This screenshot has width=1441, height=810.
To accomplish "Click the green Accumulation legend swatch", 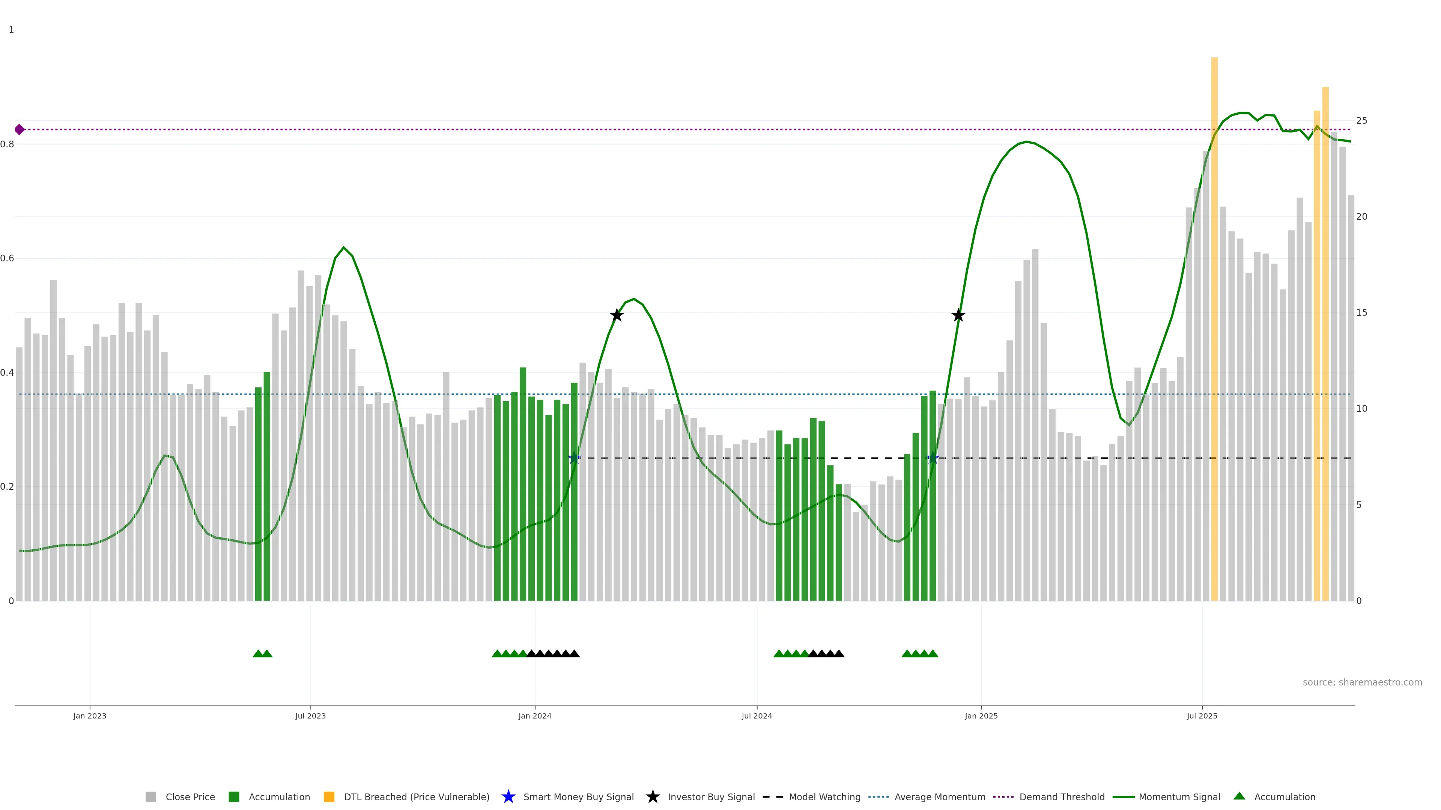I will pos(234,797).
